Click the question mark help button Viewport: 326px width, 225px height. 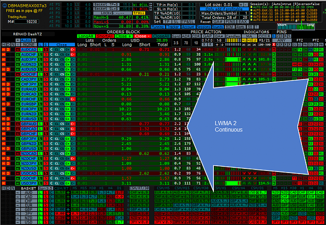click(x=257, y=27)
